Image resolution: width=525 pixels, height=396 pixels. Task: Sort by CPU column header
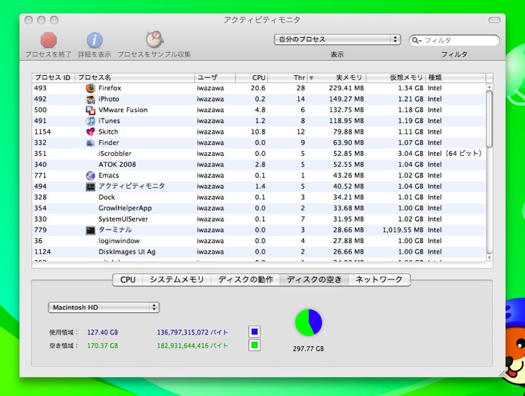click(x=252, y=78)
